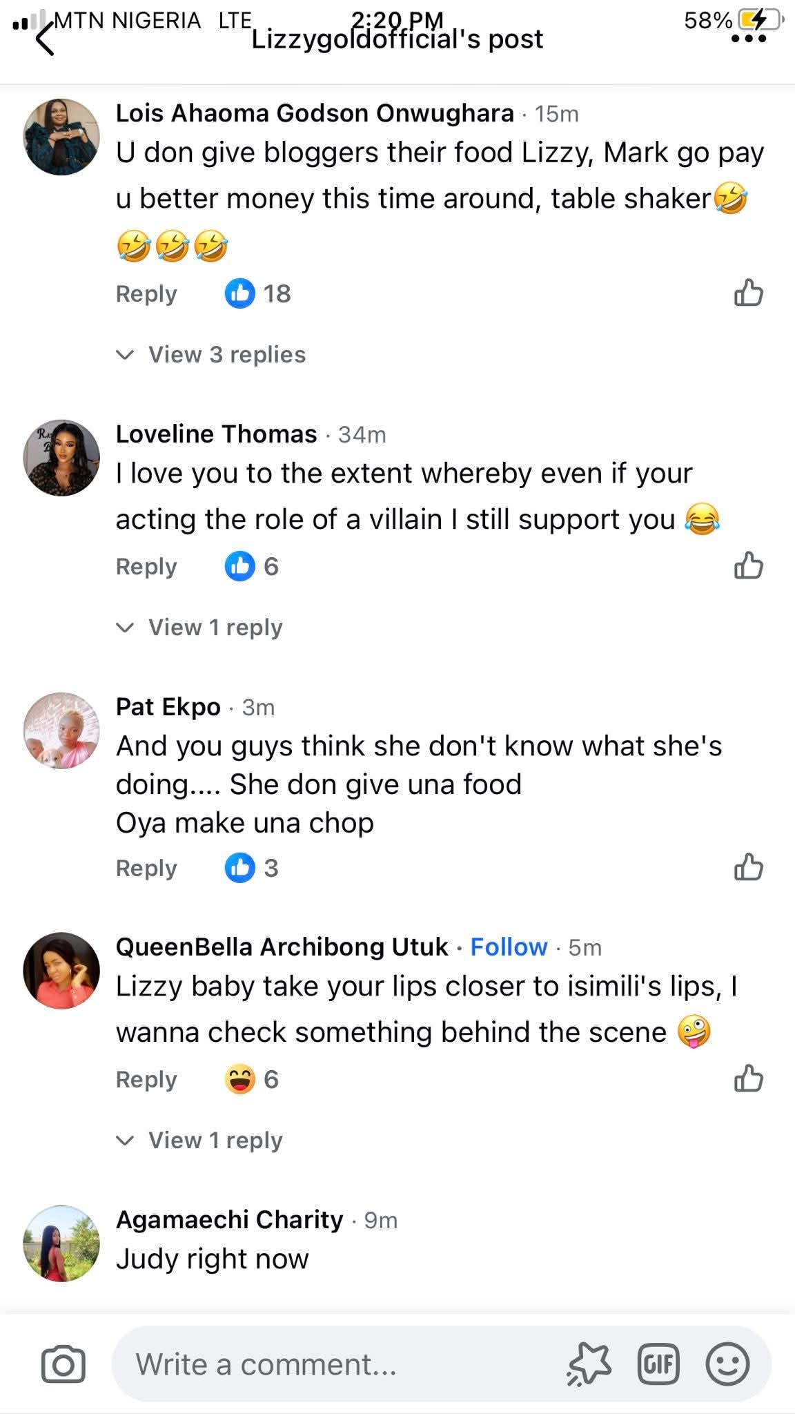Open the sticker picker icon

589,1364
